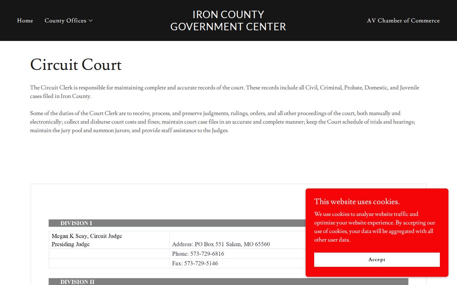Open the Home navigation link
457x285 pixels.
point(25,21)
